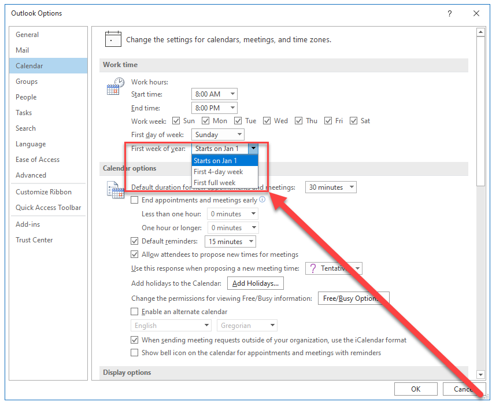Toggle the Default reminders checkbox
The width and height of the screenshot is (492, 402).
coord(134,241)
